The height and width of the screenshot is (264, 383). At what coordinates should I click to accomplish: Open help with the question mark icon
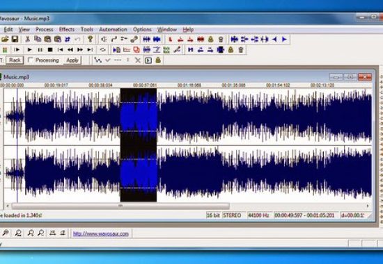click(90, 39)
